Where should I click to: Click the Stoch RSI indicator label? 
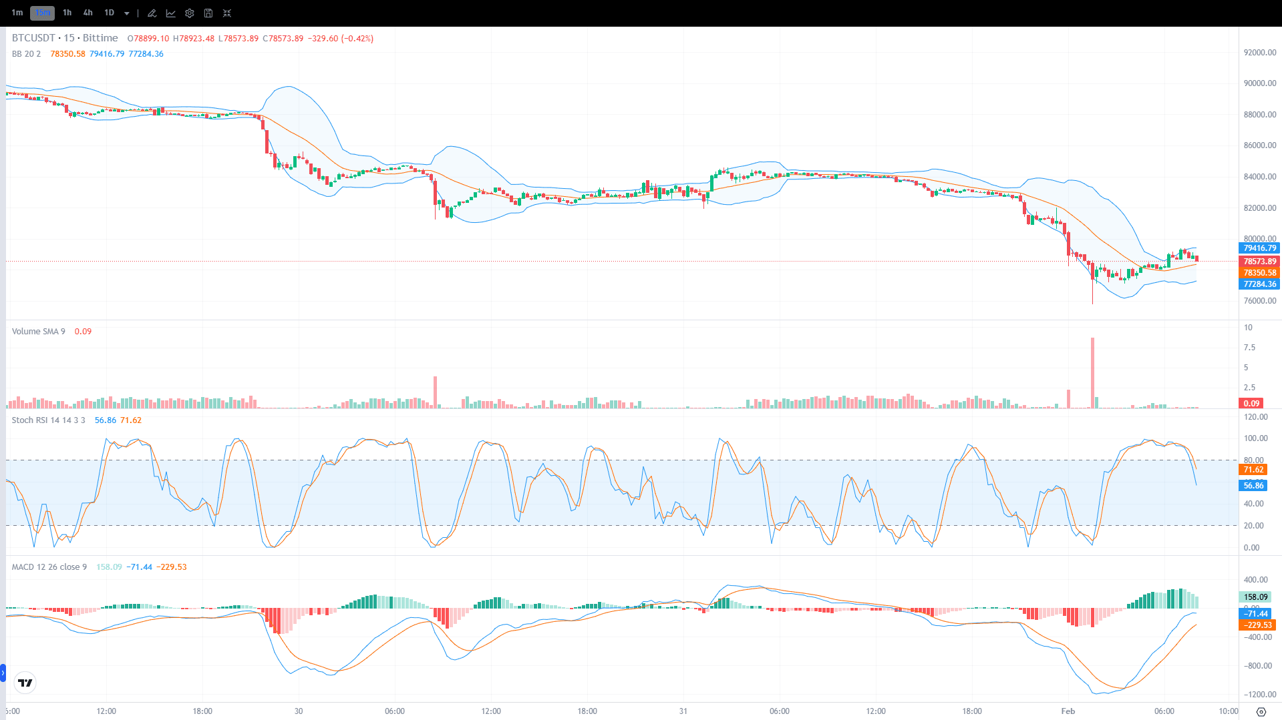[x=49, y=420]
